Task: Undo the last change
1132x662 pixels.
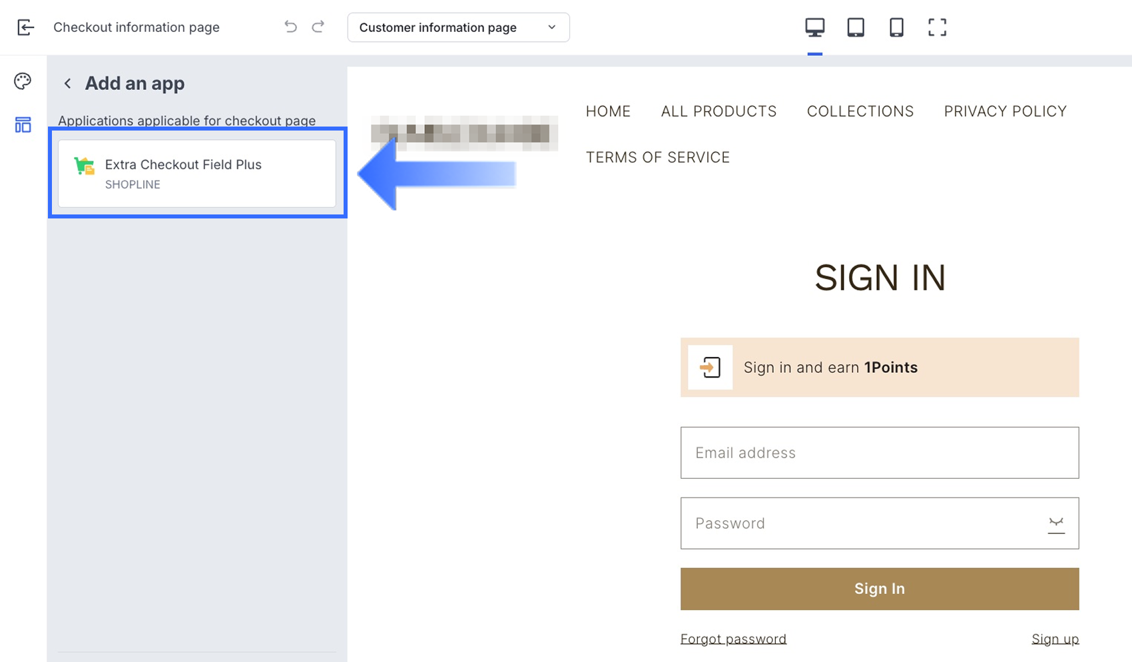Action: (290, 27)
